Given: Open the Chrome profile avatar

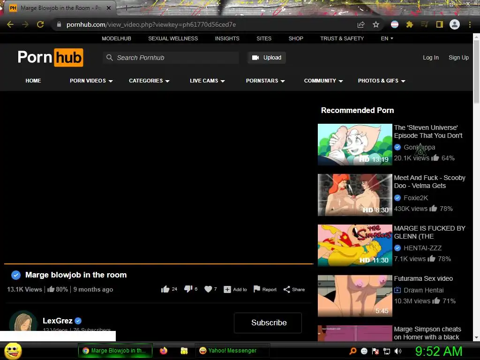Looking at the screenshot, I should (x=455, y=24).
